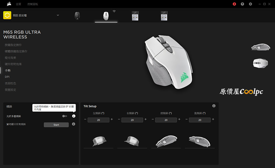Click the right tilt mouse illustration

pos(132,141)
